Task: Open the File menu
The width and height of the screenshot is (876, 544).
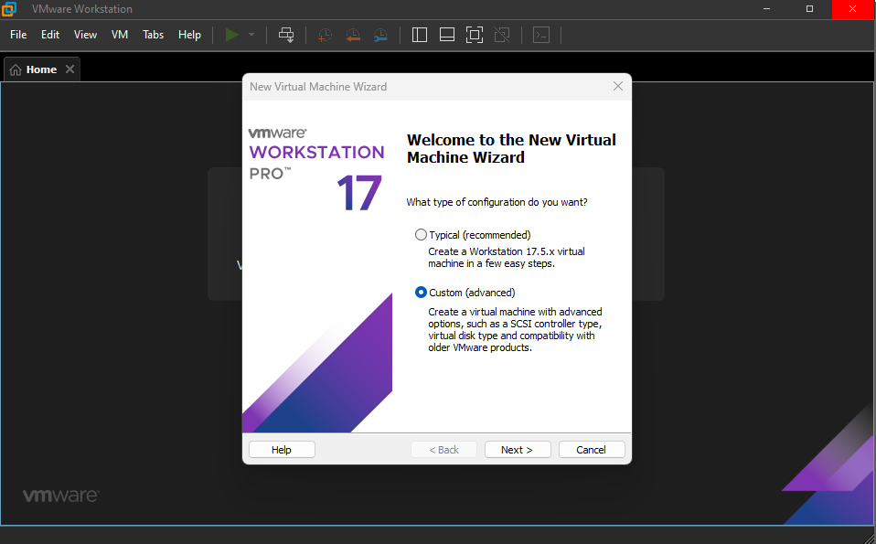Action: point(18,35)
